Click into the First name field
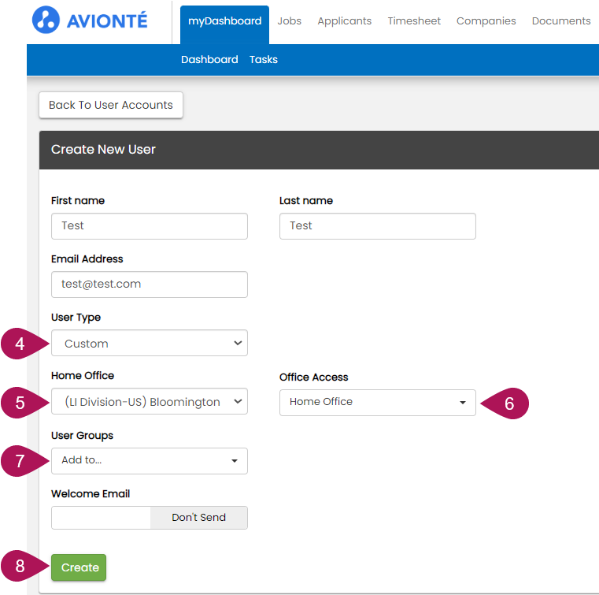Screen dimensions: 599x595 (x=150, y=226)
